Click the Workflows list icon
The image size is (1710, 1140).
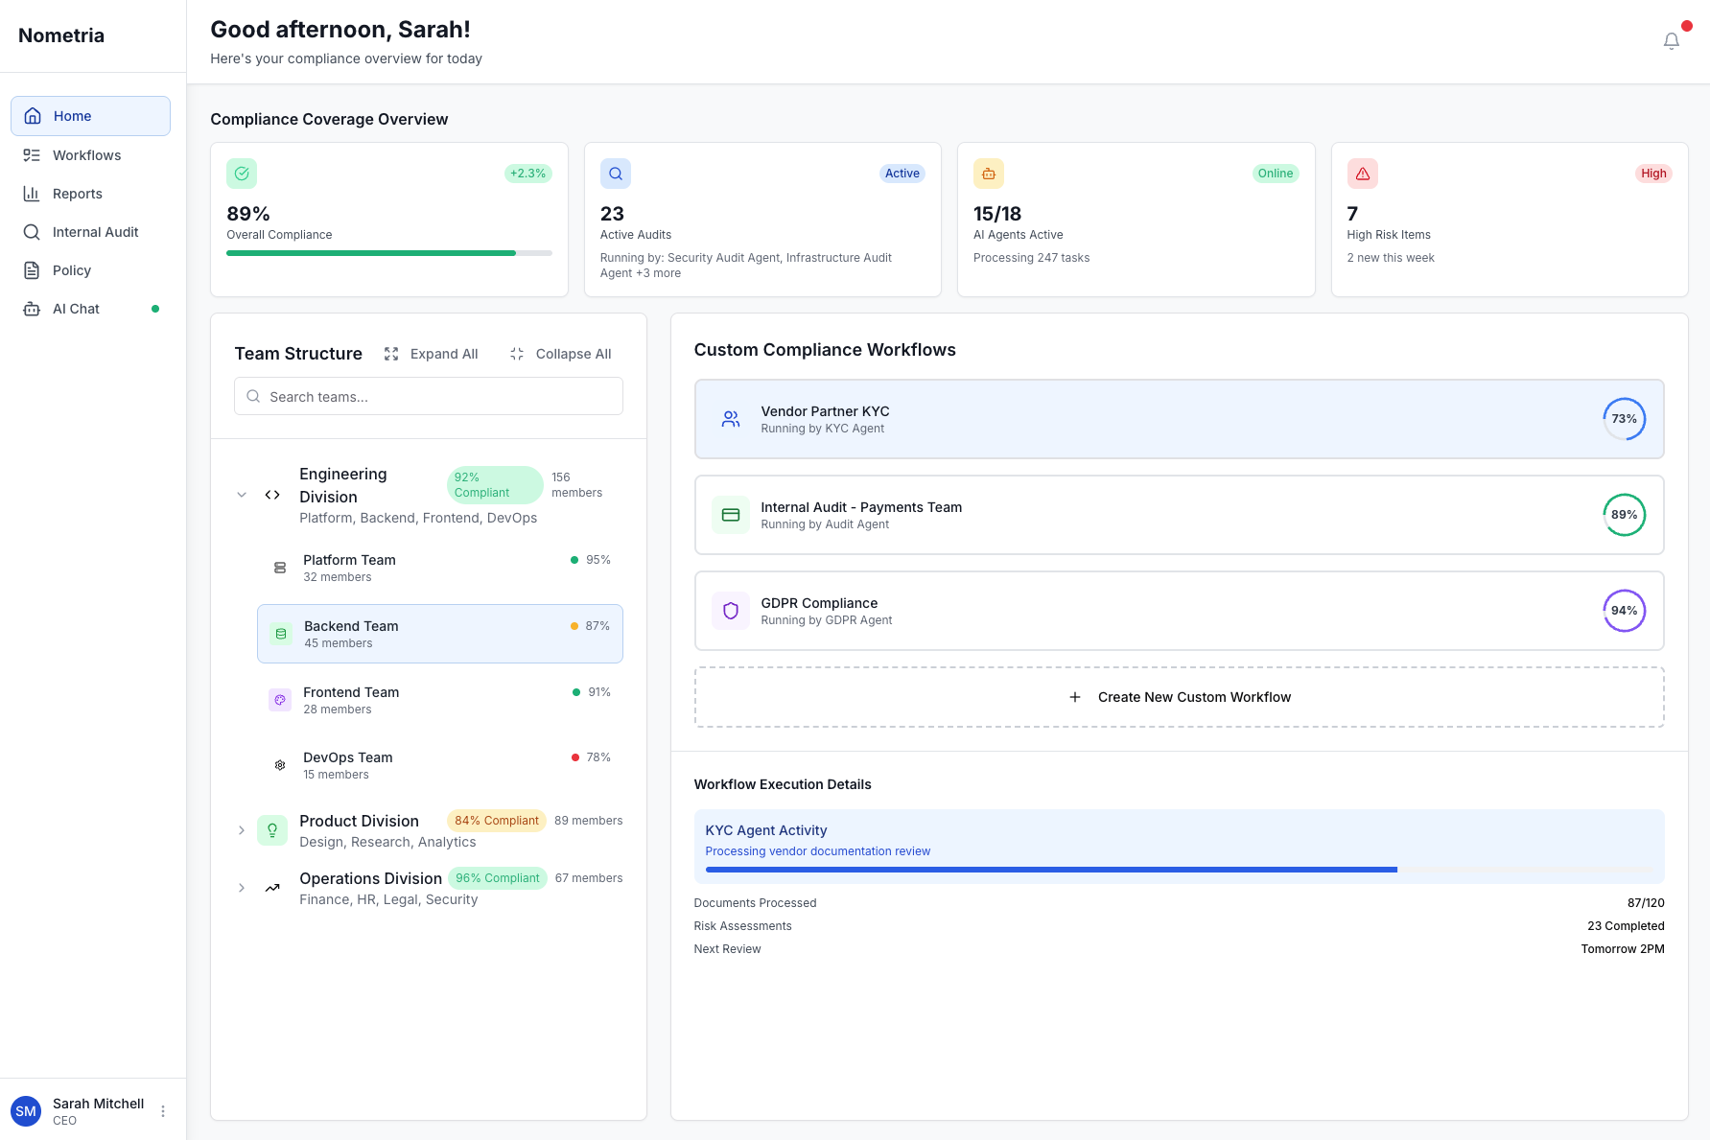pos(32,155)
